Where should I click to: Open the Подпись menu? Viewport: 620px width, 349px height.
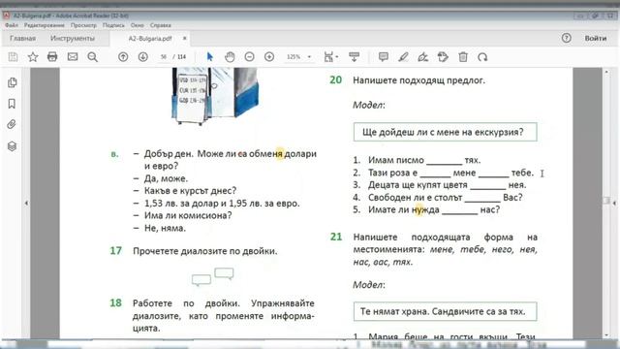click(113, 25)
